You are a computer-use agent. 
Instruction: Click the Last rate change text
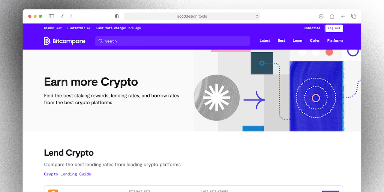(x=118, y=28)
